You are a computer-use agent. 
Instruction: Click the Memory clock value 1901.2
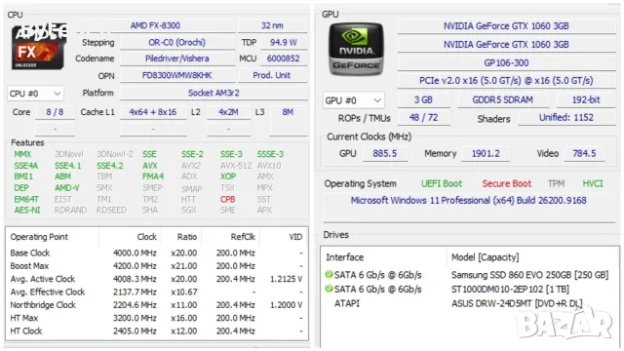[x=486, y=154]
